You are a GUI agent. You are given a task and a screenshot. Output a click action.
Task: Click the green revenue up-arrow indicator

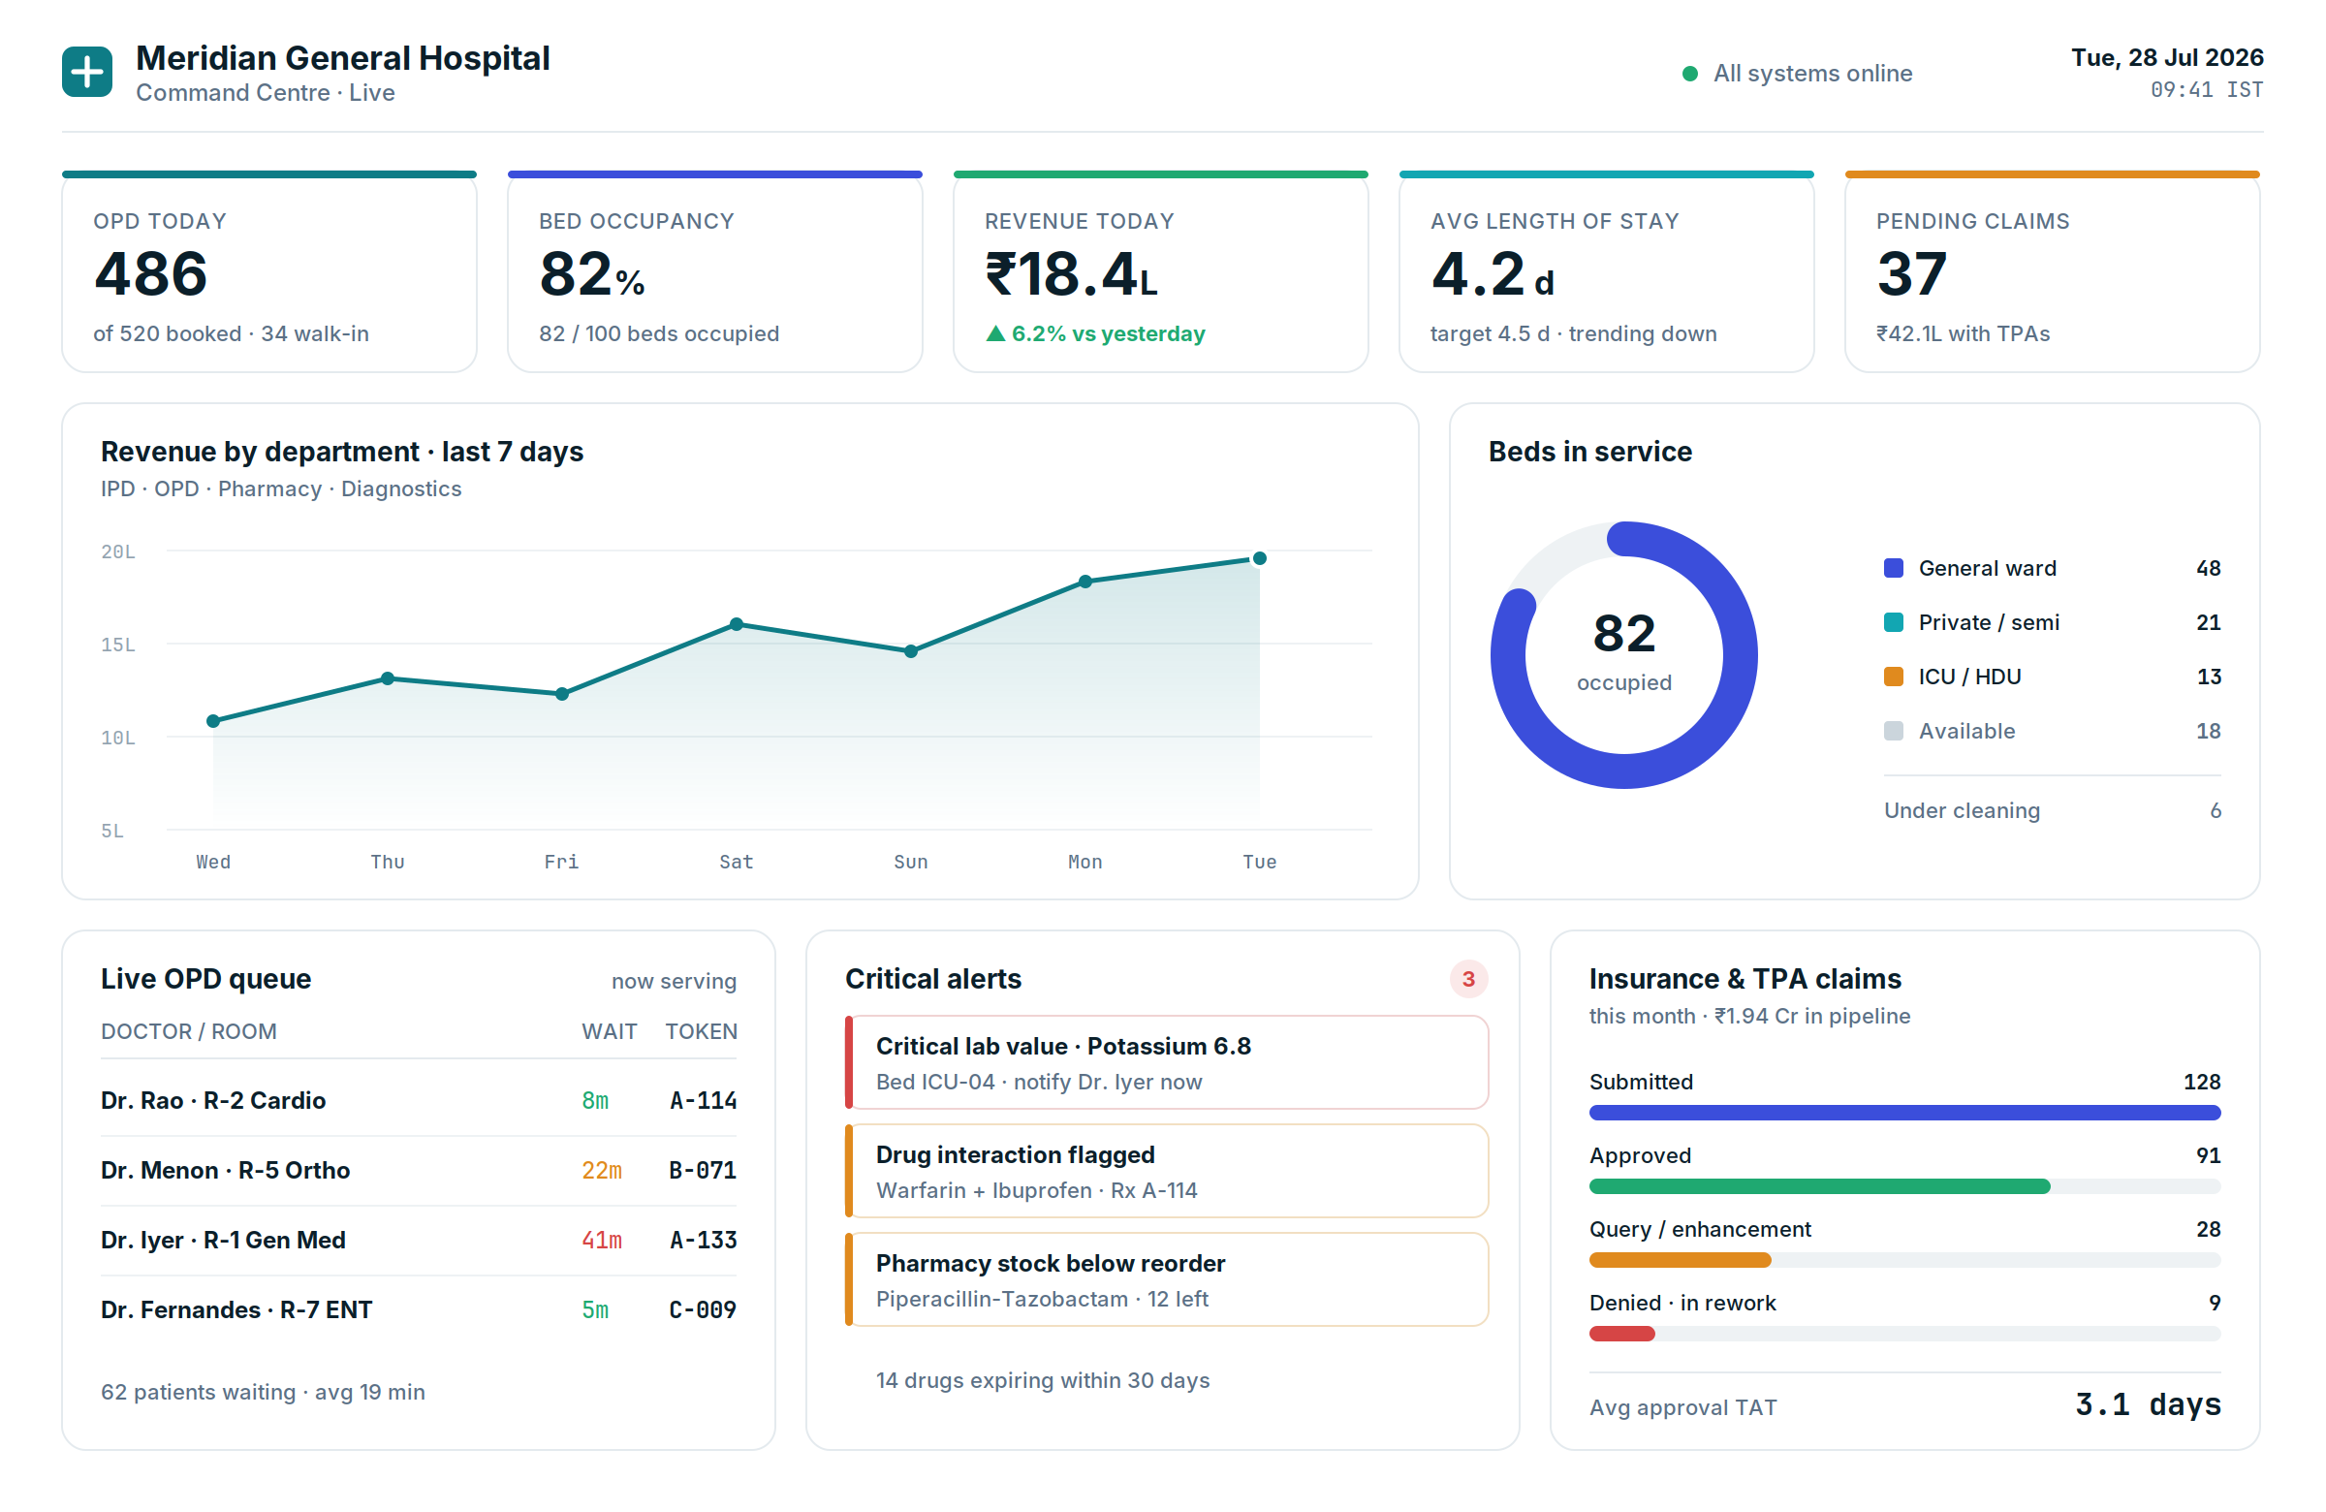coord(996,334)
